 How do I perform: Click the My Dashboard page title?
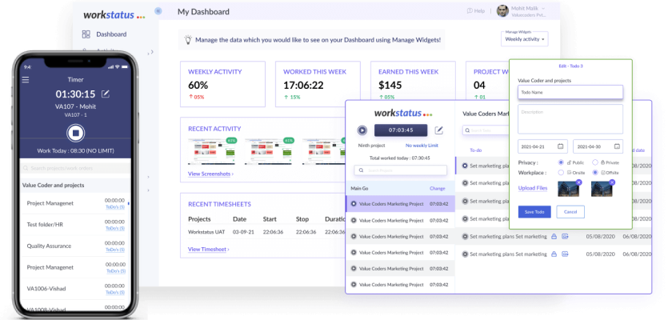203,12
